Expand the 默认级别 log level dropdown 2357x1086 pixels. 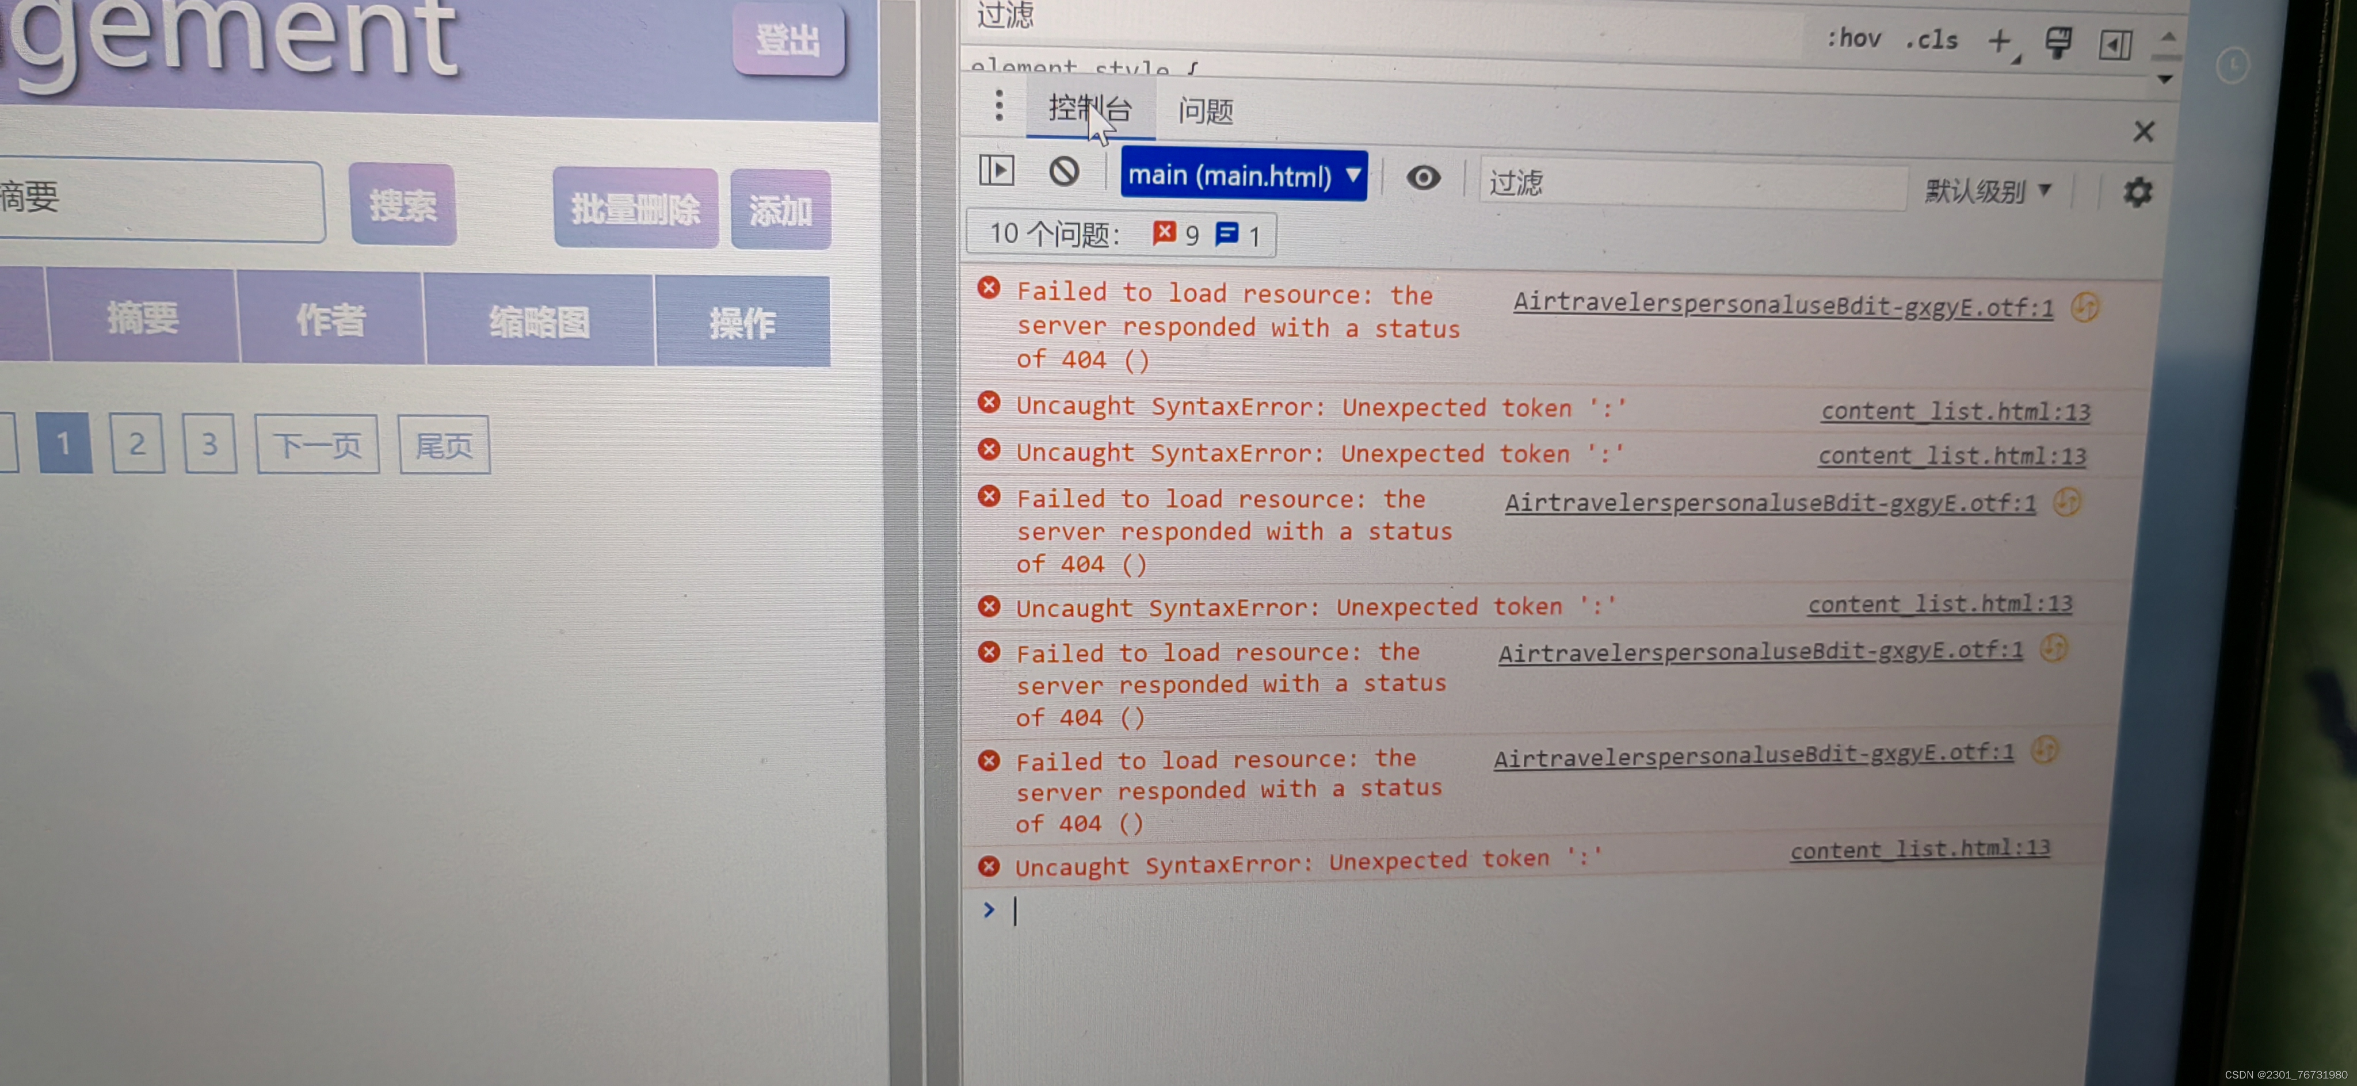[x=1988, y=191]
